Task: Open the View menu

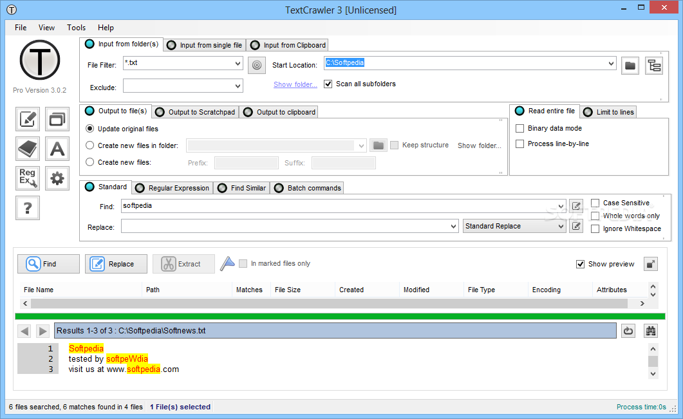Action: pos(46,28)
